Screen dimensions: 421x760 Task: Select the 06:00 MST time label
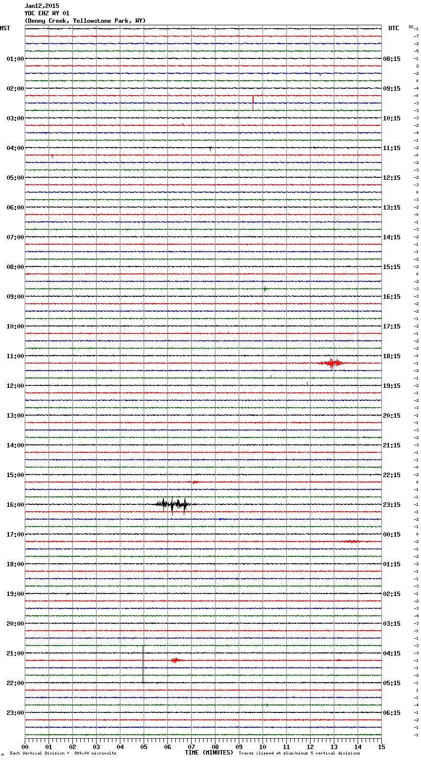tap(15, 208)
